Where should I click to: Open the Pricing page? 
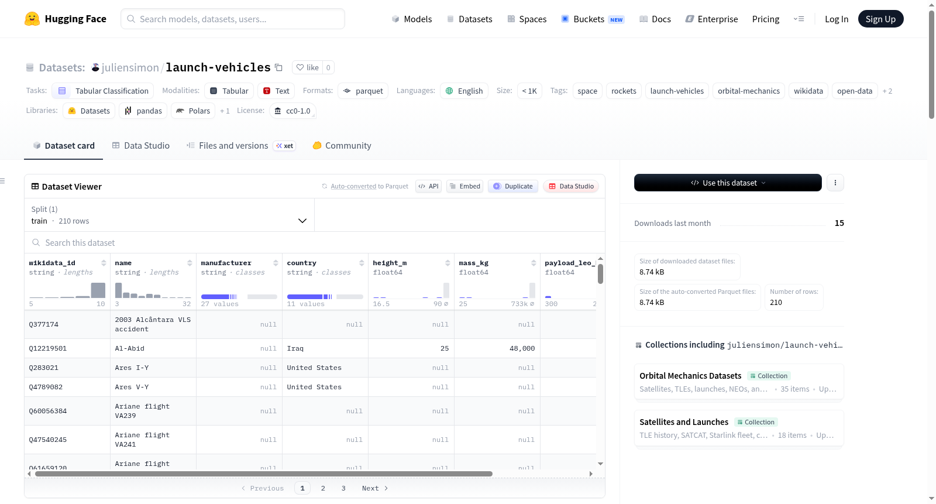click(x=766, y=19)
